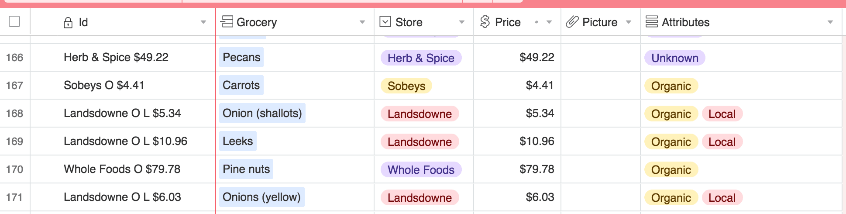The height and width of the screenshot is (214, 846).
Task: Open the Picture column dropdown arrow
Action: (629, 22)
